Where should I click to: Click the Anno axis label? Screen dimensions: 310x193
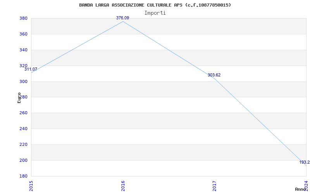click(x=300, y=189)
